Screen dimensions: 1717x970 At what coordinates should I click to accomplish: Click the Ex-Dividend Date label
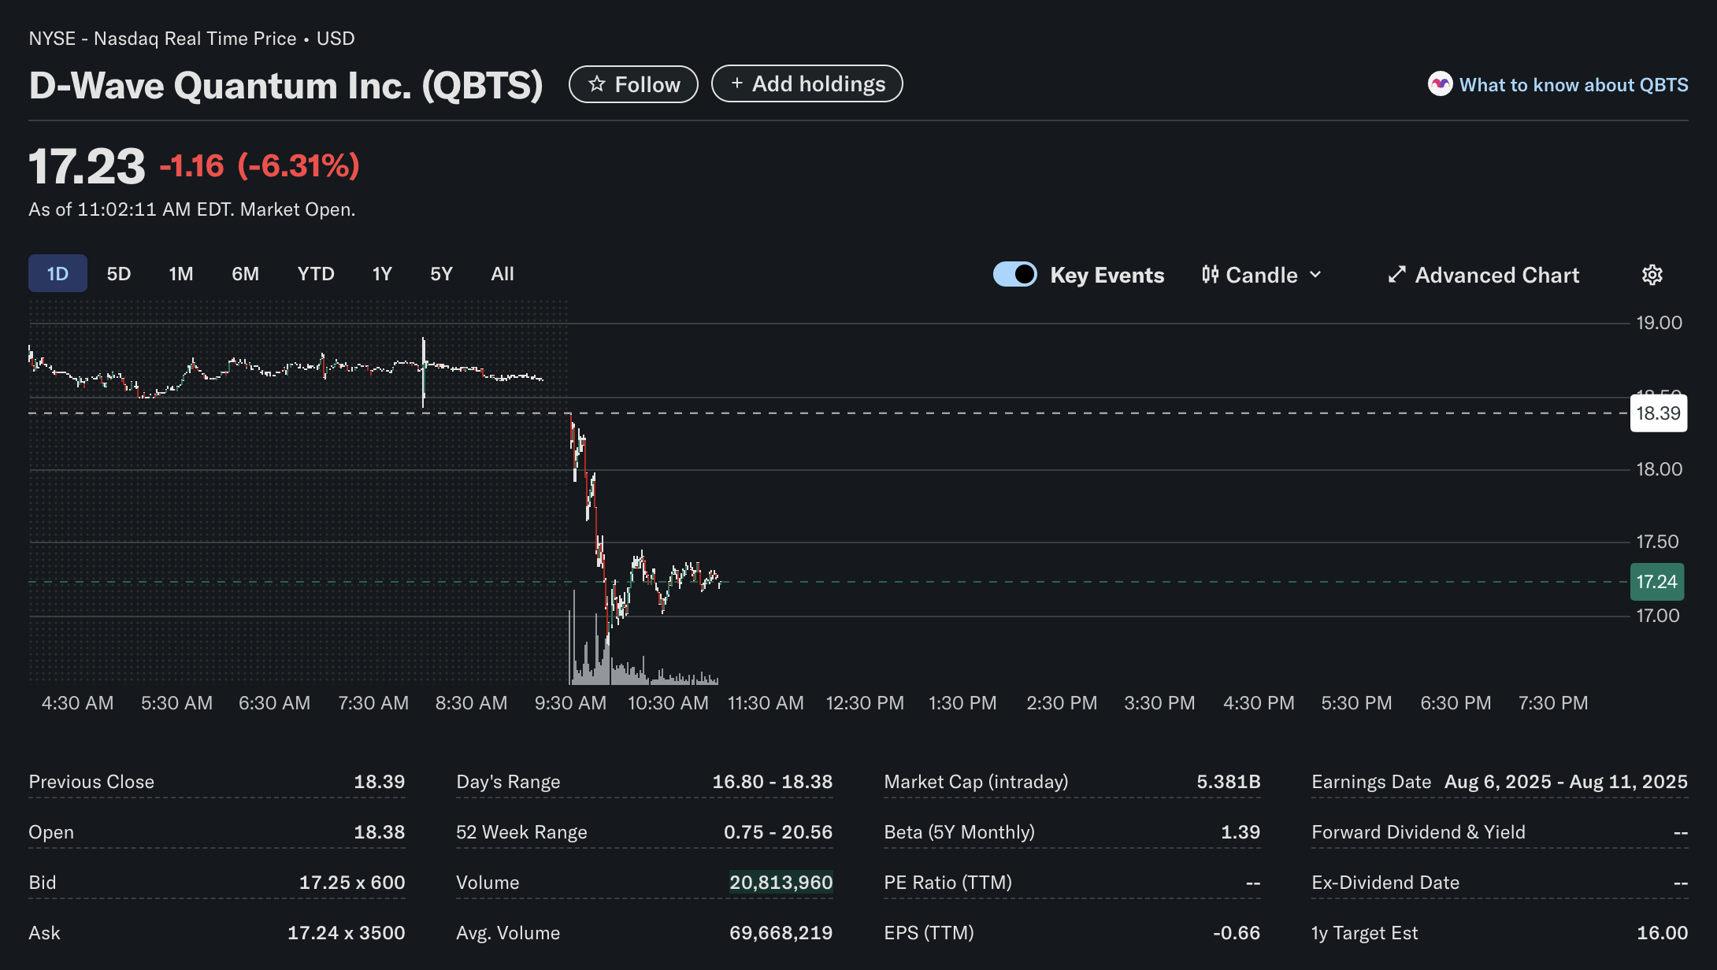(1385, 883)
